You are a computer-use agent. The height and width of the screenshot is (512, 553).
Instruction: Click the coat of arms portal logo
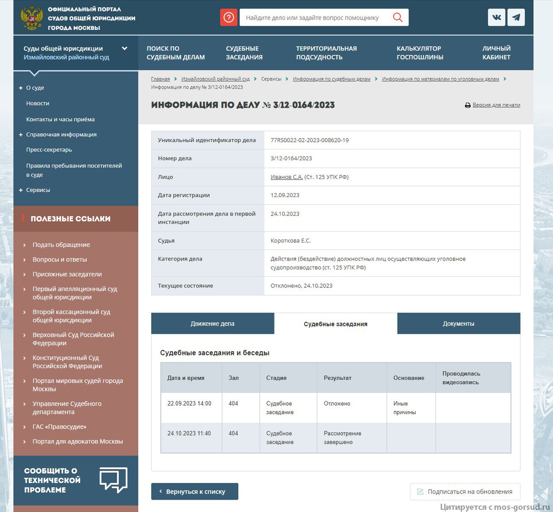[31, 17]
